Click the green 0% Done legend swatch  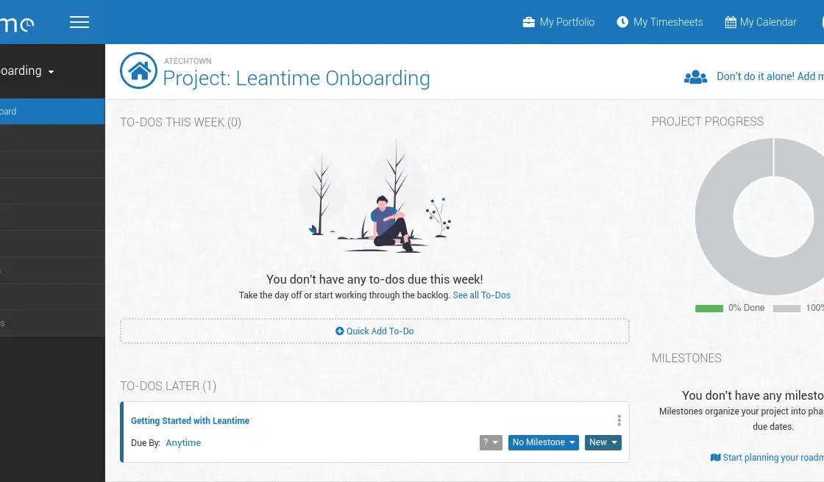709,309
